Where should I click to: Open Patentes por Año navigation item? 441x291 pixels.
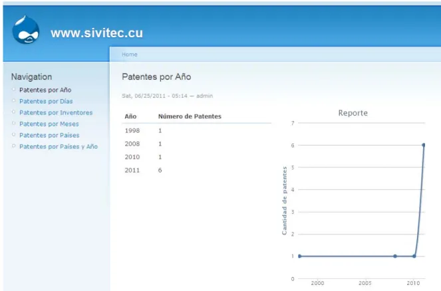click(45, 90)
